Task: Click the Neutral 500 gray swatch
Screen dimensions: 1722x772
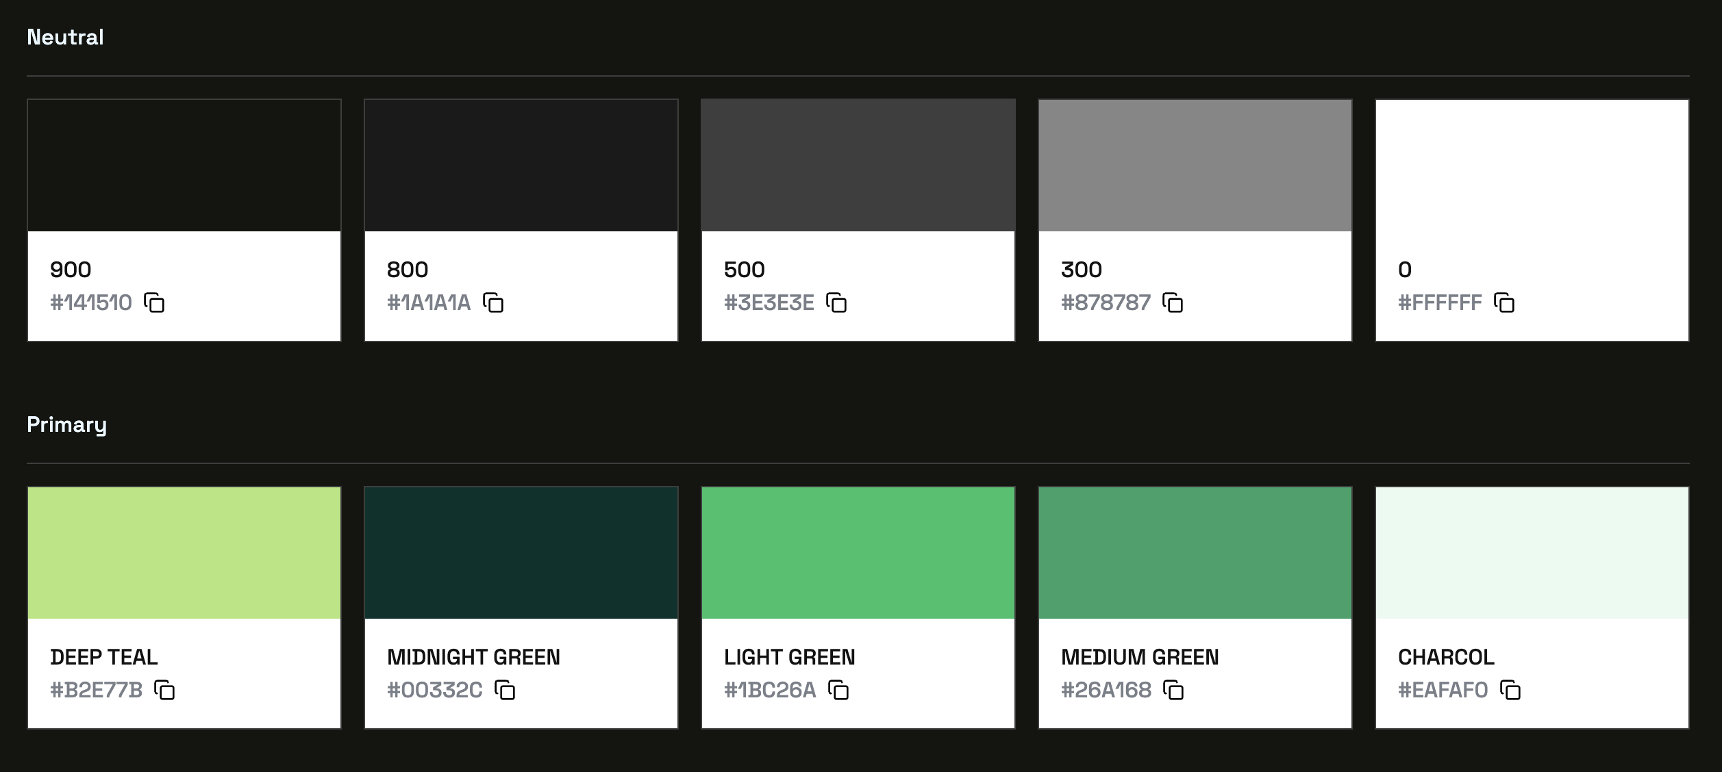Action: (858, 166)
